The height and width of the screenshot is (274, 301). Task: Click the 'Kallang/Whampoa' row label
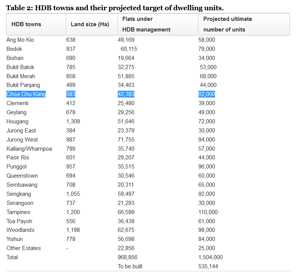point(29,149)
